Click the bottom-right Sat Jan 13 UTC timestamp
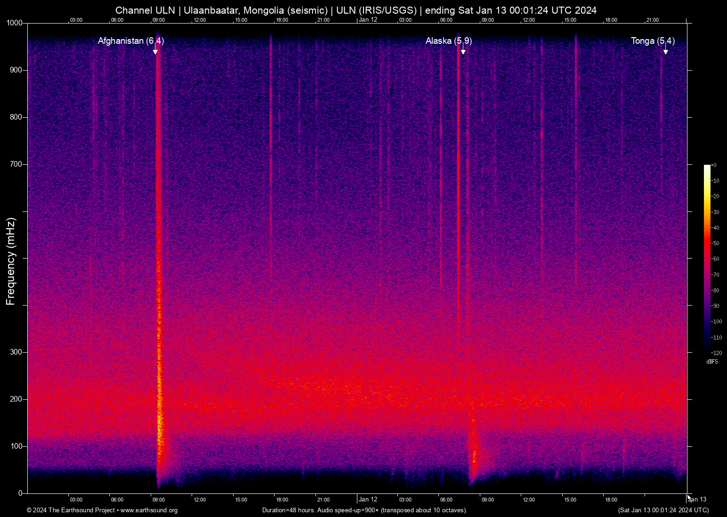 (x=663, y=510)
